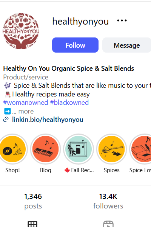The height and width of the screenshot is (227, 151).
Task: Open the Spices highlight circle
Action: [x=111, y=149]
